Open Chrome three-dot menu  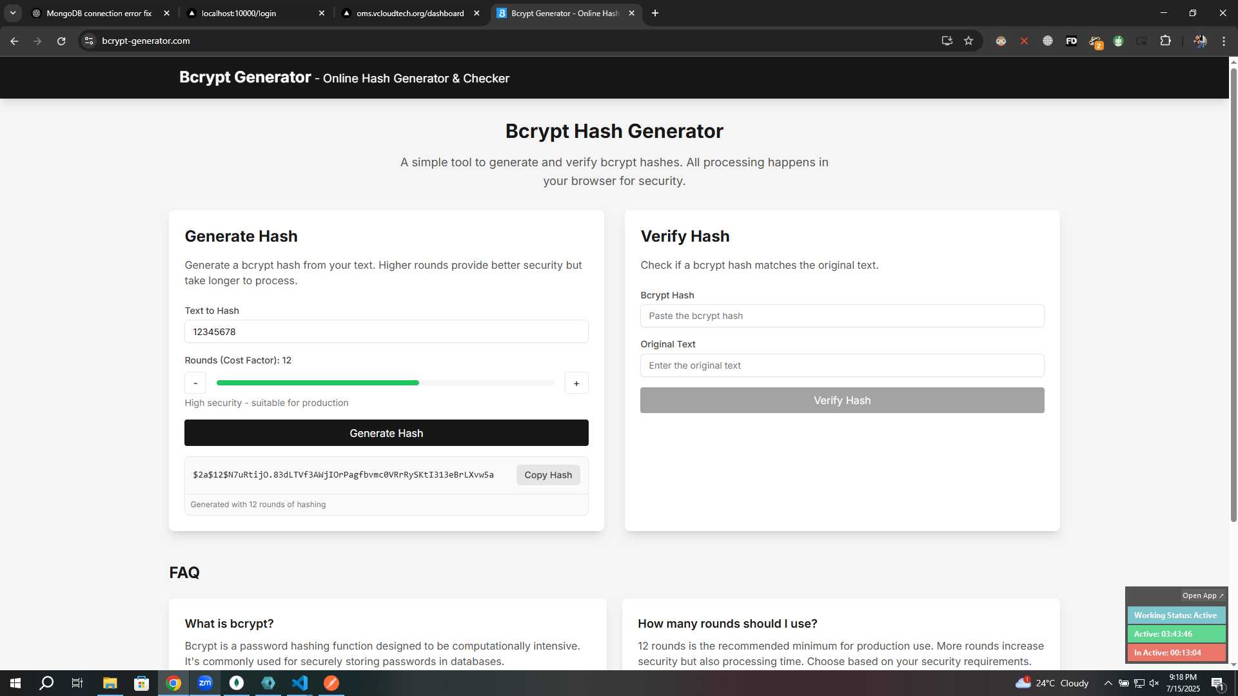coord(1224,41)
